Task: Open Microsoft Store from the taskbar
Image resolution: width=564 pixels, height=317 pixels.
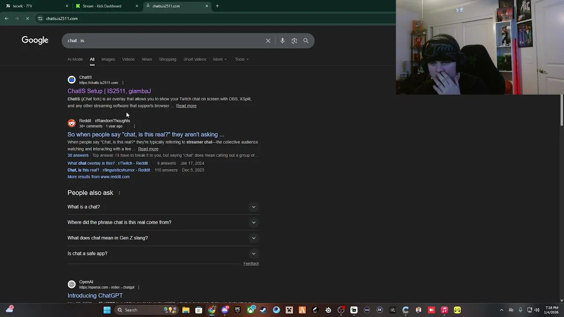Action: point(199,310)
